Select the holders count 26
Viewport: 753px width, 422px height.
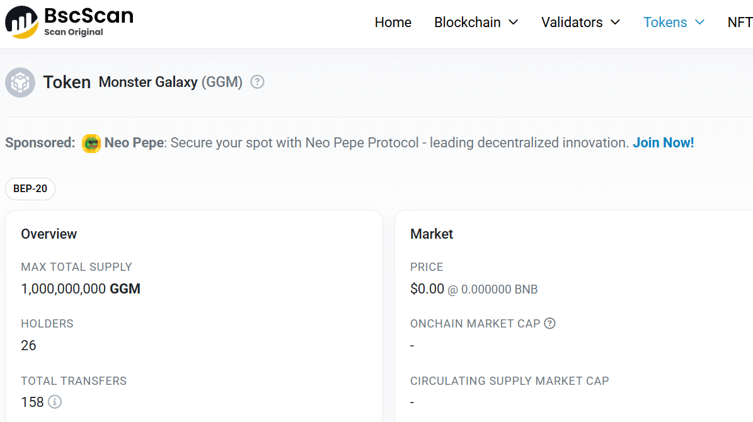tap(28, 346)
